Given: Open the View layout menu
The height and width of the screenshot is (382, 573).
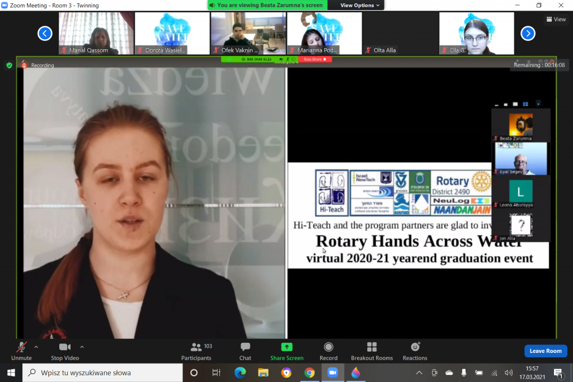Looking at the screenshot, I should [x=556, y=19].
